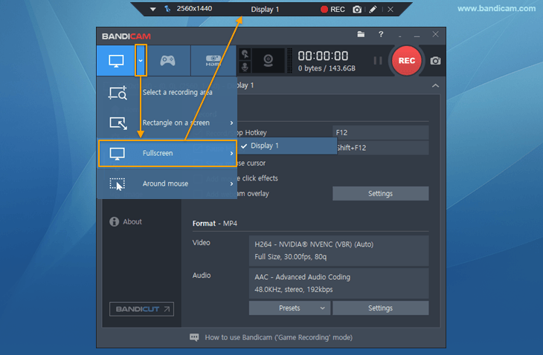Click REC on top recording bar
This screenshot has height=355, width=543.
[332, 10]
